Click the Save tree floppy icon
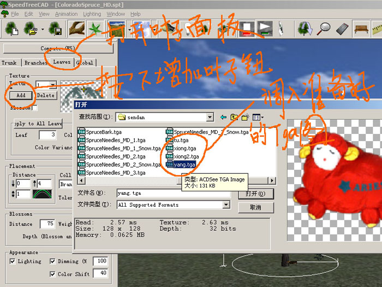 point(55,28)
